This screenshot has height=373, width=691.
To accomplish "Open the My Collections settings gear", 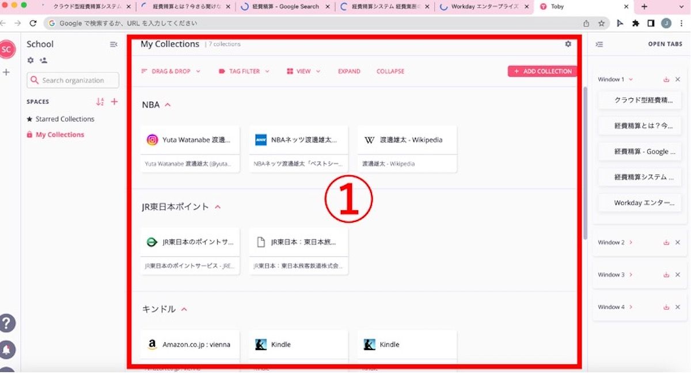I will click(x=568, y=44).
